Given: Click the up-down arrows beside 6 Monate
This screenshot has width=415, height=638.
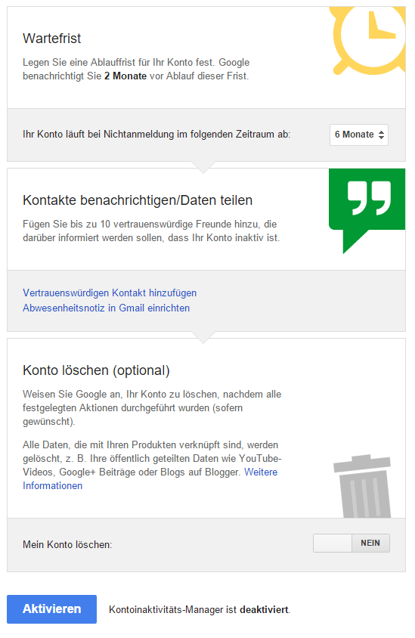Looking at the screenshot, I should [381, 135].
